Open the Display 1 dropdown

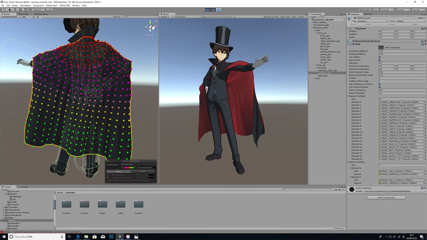click(x=167, y=17)
